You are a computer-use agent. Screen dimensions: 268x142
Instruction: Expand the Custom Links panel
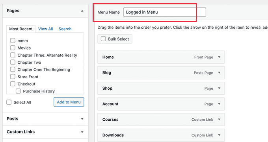point(82,132)
